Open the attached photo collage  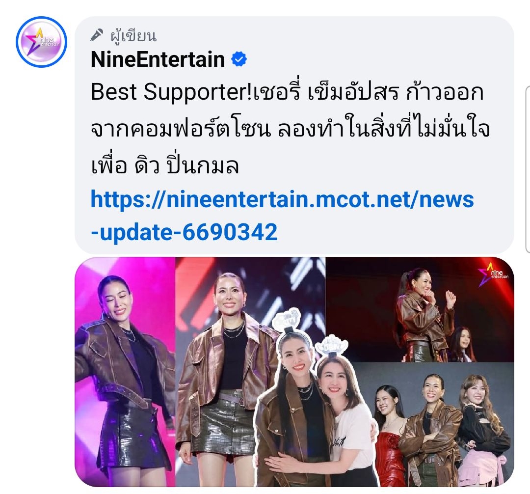(294, 372)
